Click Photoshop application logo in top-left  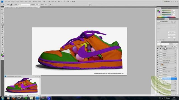[2, 2]
